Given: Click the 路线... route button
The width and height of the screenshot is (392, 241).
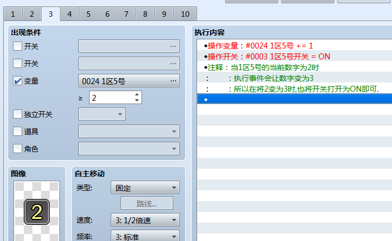Looking at the screenshot, I should pyautogui.click(x=147, y=203).
